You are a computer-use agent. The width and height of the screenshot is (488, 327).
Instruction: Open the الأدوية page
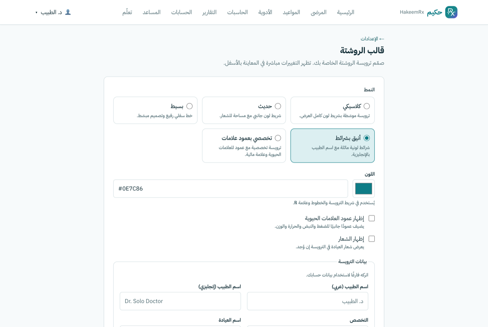[x=265, y=12]
